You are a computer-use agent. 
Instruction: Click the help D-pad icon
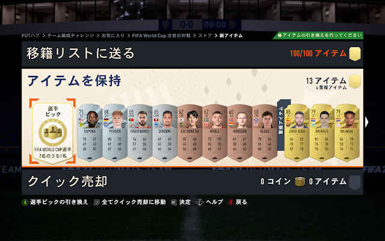200,202
